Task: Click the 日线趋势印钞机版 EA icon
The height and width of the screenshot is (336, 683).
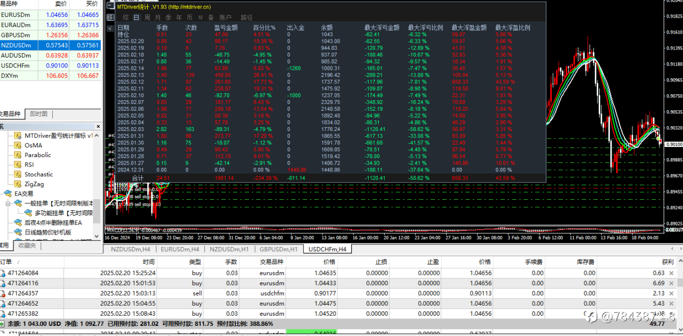Action: tap(18, 232)
